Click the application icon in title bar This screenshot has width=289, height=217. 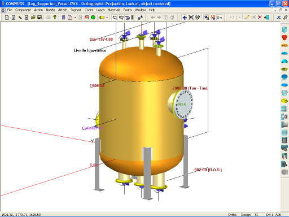click(3, 3)
